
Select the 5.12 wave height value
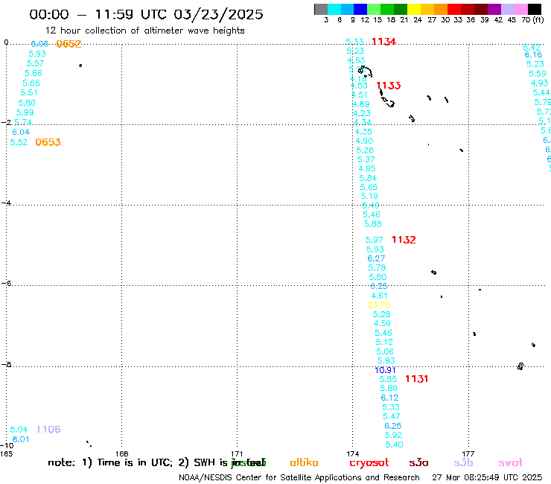click(384, 342)
